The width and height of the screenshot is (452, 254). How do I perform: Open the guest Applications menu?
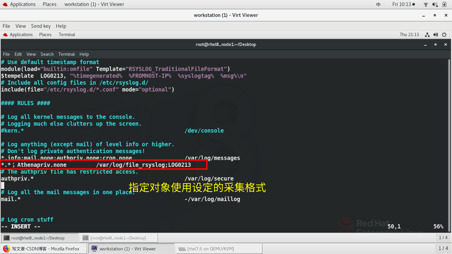click(18, 34)
